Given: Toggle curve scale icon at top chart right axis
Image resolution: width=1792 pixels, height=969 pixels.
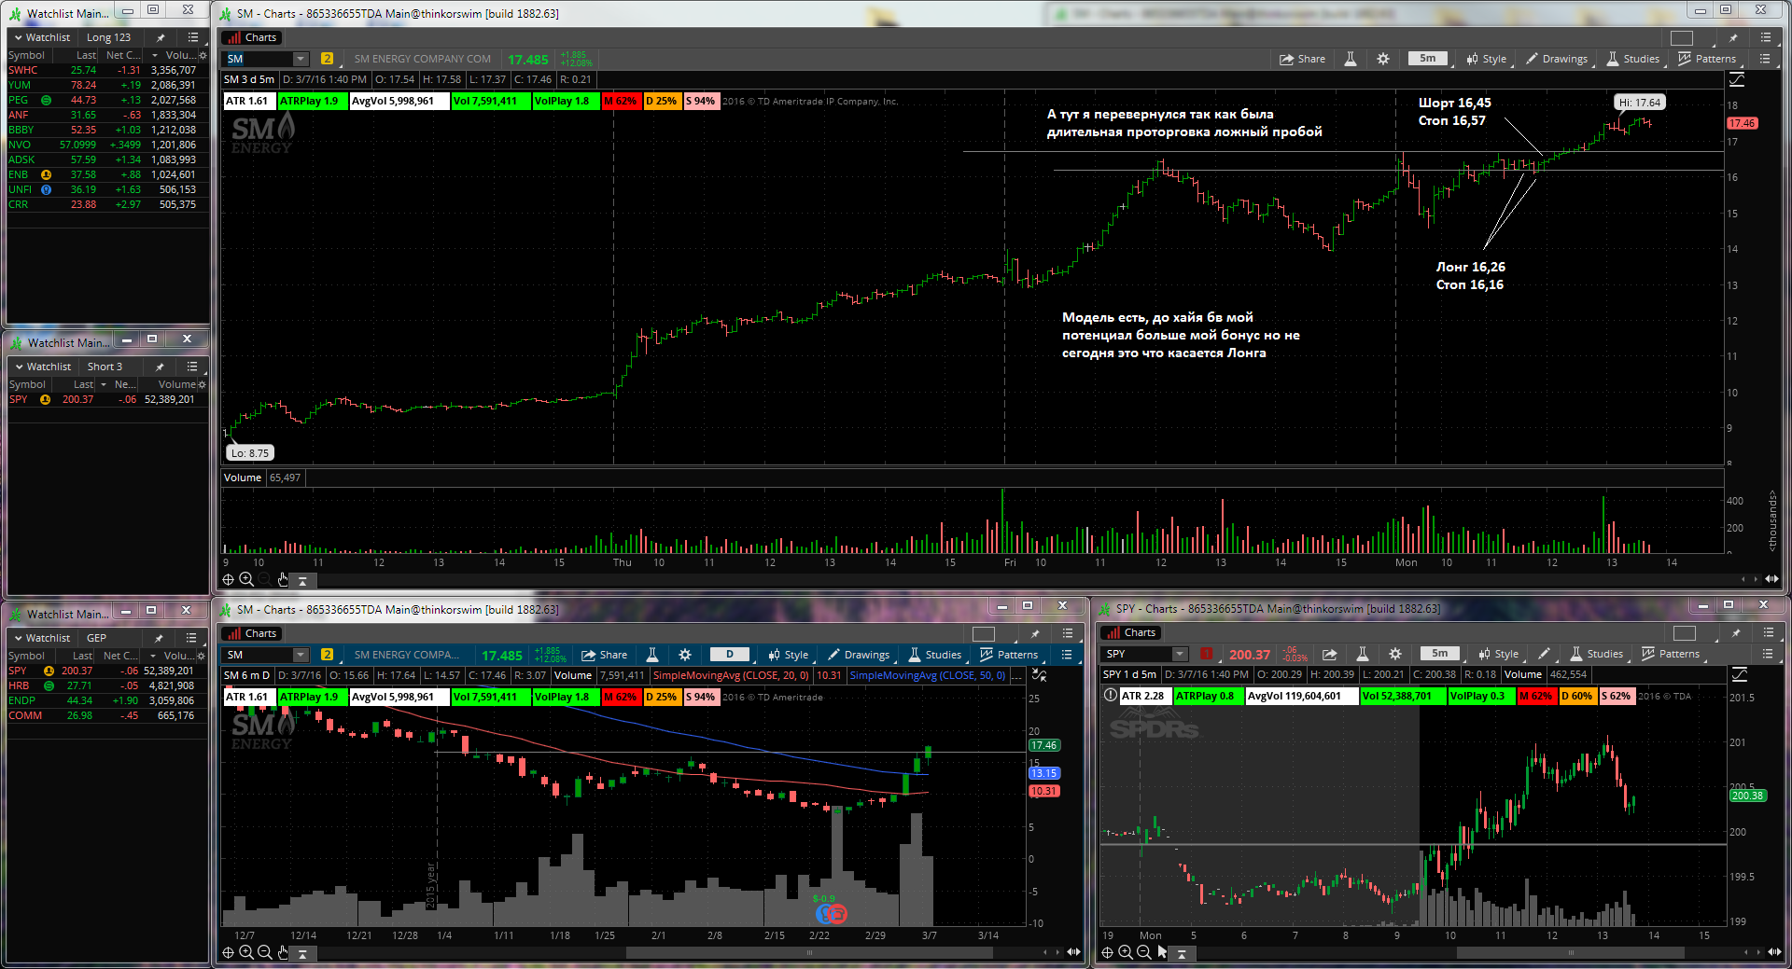Looking at the screenshot, I should (x=1737, y=80).
